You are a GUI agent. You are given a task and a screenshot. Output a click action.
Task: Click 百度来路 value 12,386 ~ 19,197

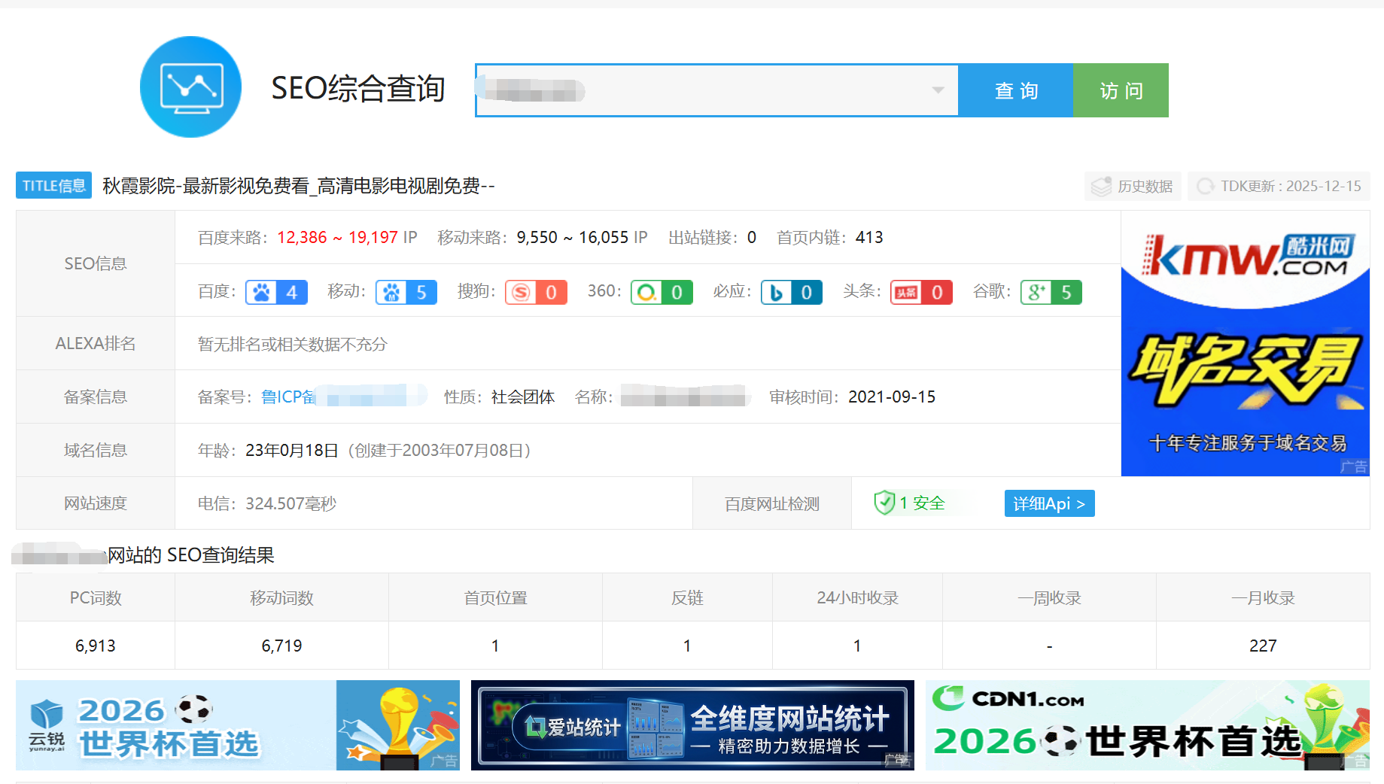337,238
